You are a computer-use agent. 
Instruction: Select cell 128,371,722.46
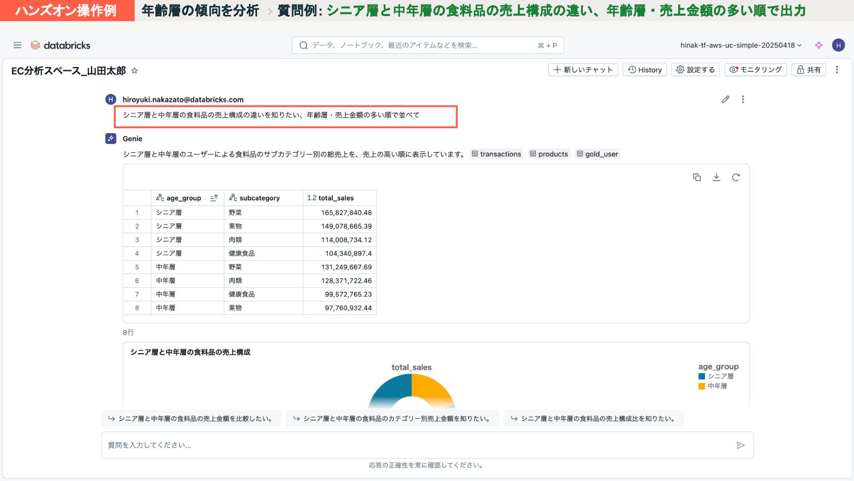(340, 281)
